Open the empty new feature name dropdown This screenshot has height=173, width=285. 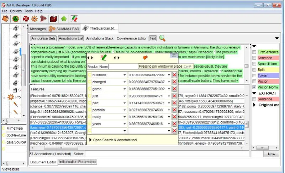(x=125, y=131)
